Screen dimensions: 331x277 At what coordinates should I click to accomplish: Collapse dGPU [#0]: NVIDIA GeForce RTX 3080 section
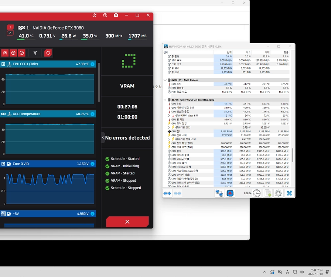(165, 100)
